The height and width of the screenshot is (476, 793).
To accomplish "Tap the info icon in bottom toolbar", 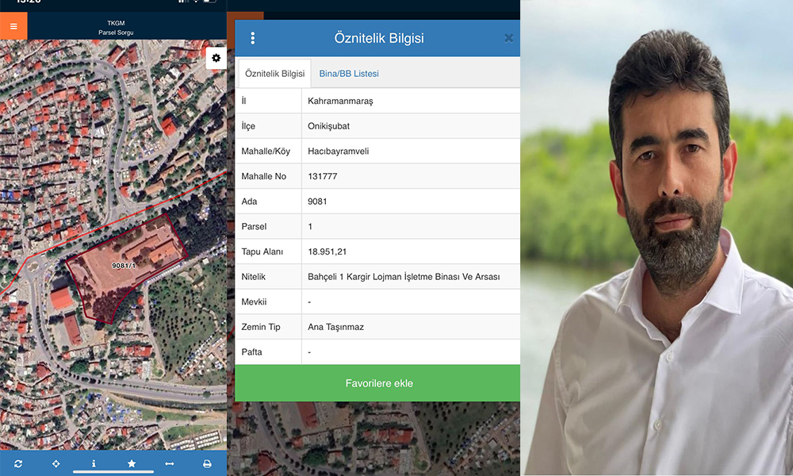I will pyautogui.click(x=94, y=463).
